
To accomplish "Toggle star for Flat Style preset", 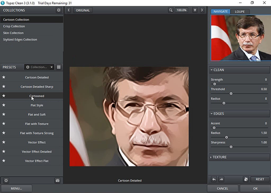I will point(4,105).
